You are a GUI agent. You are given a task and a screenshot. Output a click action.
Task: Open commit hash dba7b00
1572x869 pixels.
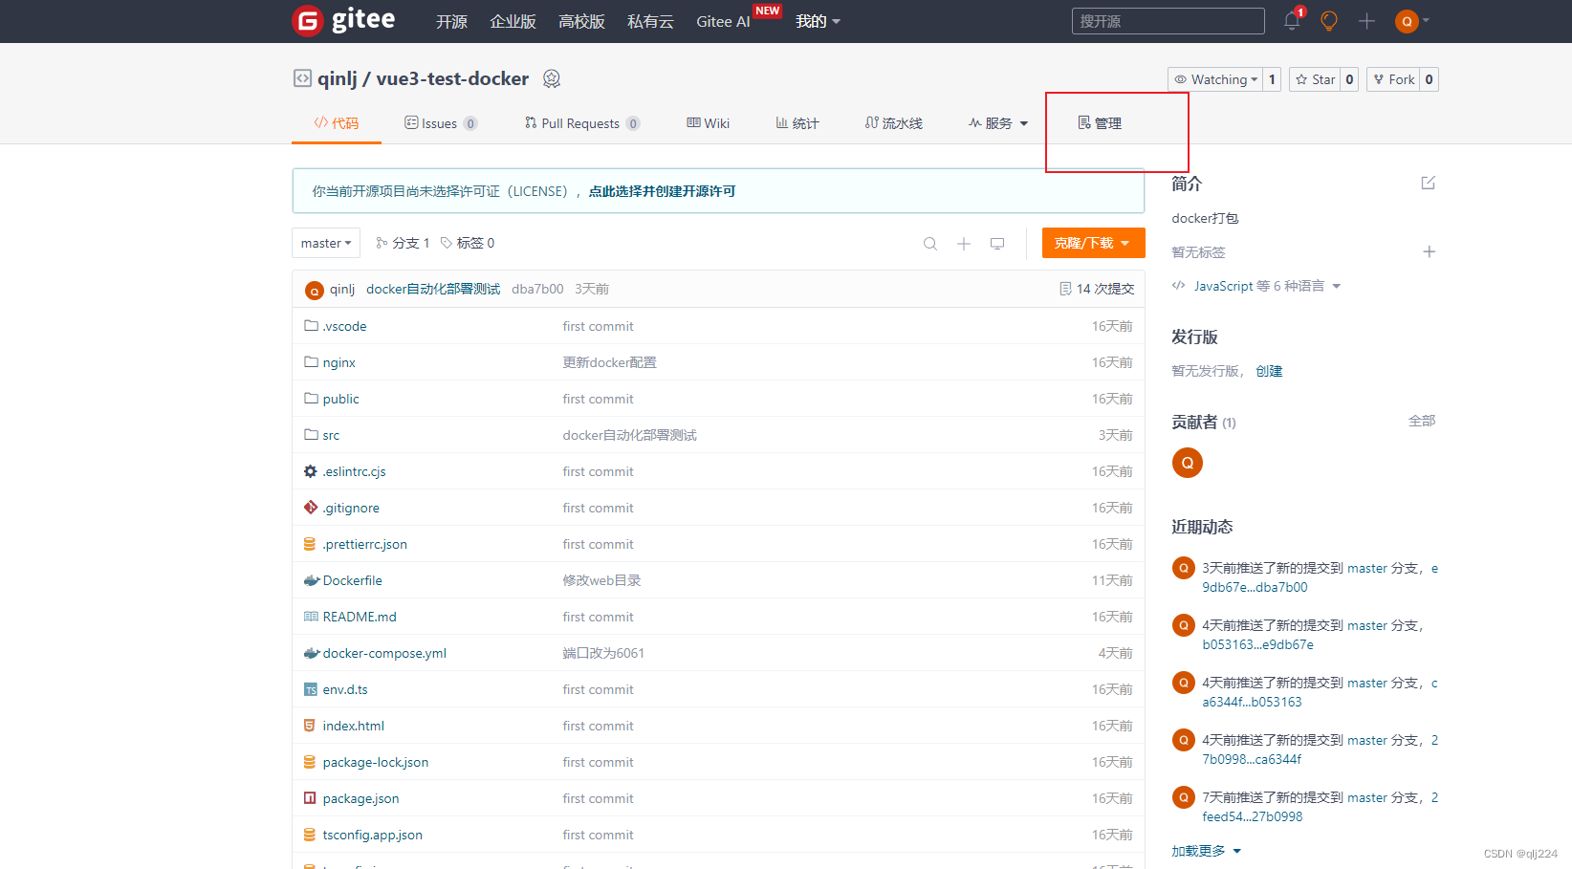point(537,289)
